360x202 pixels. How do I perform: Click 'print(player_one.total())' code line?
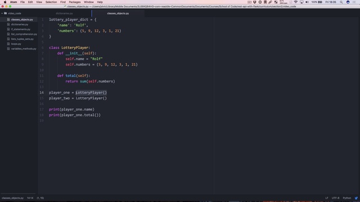(x=75, y=115)
